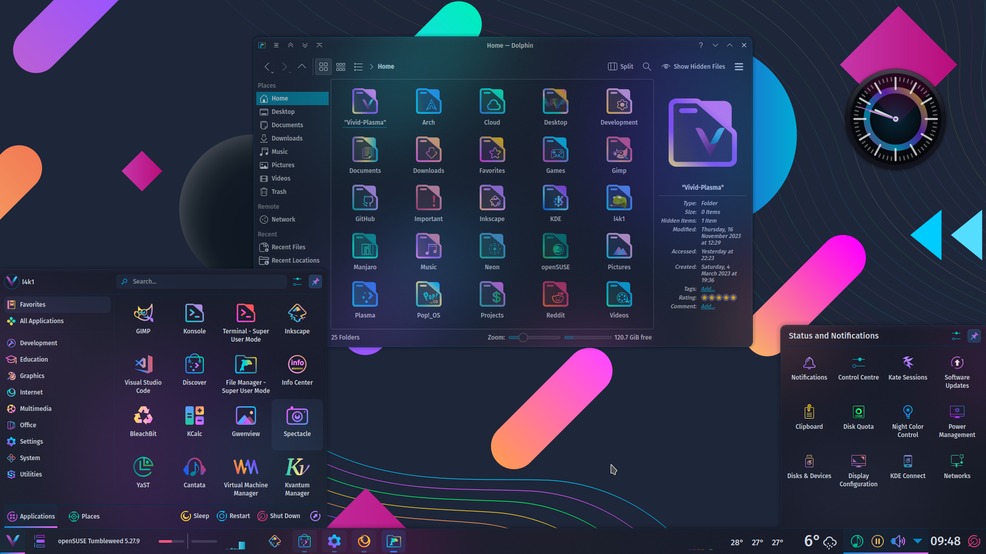Screen dimensions: 986x554
Task: Open Notifications in Status panel
Action: (809, 368)
